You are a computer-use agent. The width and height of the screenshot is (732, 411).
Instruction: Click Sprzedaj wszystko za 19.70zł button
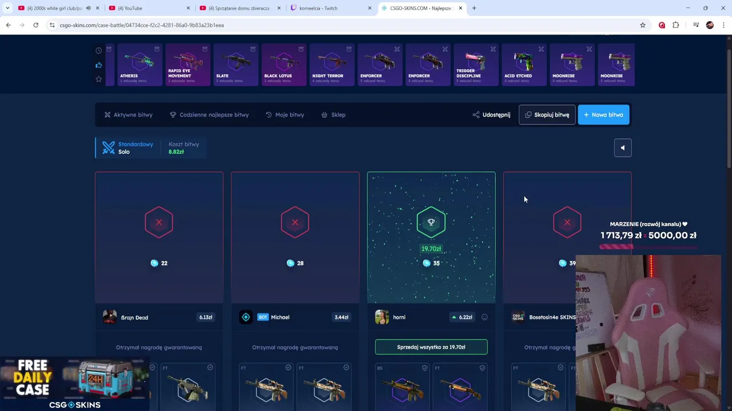(431, 347)
